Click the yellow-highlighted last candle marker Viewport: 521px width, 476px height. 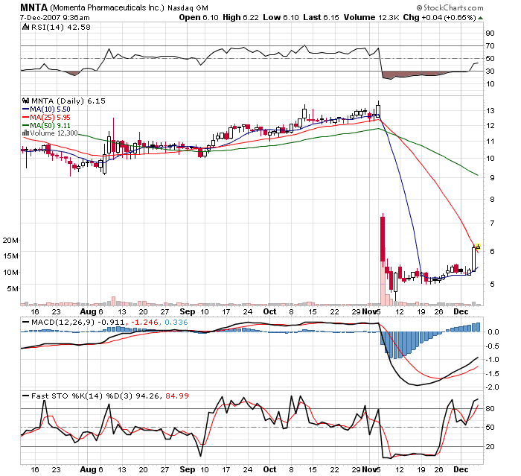point(478,247)
